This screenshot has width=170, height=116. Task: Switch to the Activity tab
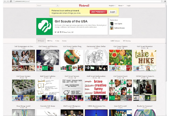64,41
